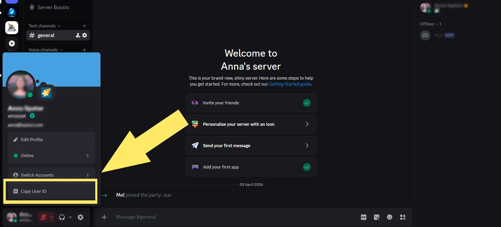This screenshot has height=227, width=501.
Task: Click the profile badge with star icon
Action: click(46, 93)
